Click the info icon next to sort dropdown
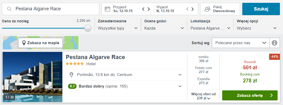Image resolution: width=283 pixels, height=105 pixels. (274, 43)
